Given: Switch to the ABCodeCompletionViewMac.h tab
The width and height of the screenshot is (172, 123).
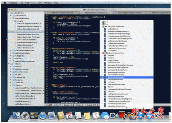Looking at the screenshot, I should coord(130,13).
